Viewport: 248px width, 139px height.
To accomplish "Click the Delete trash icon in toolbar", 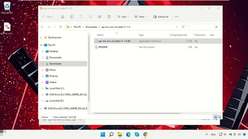I will [x=109, y=17].
